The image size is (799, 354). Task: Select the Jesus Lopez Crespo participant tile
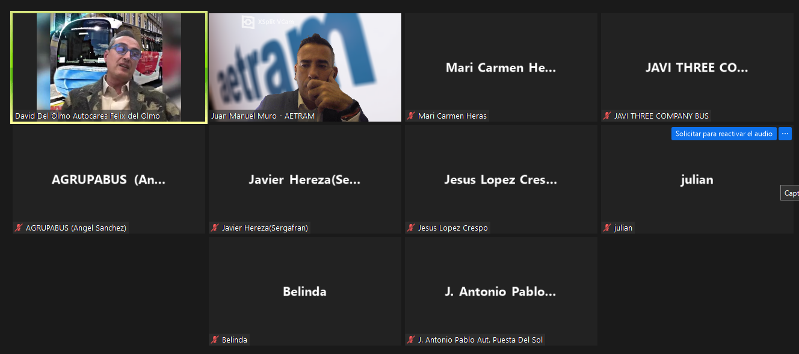pyautogui.click(x=501, y=179)
